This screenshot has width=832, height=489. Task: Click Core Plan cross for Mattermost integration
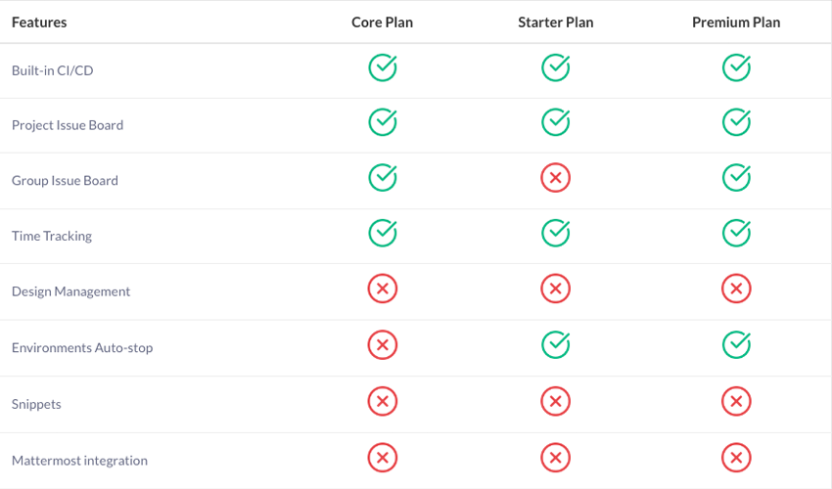click(383, 458)
